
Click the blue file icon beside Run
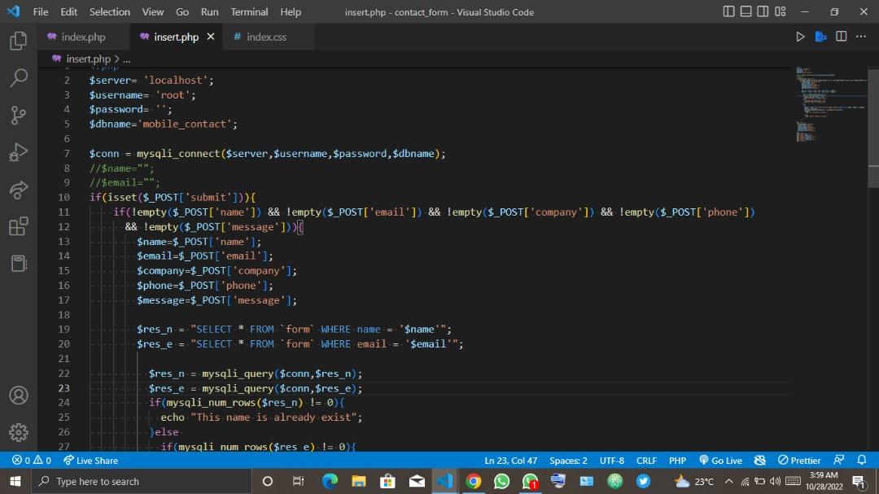pos(820,37)
